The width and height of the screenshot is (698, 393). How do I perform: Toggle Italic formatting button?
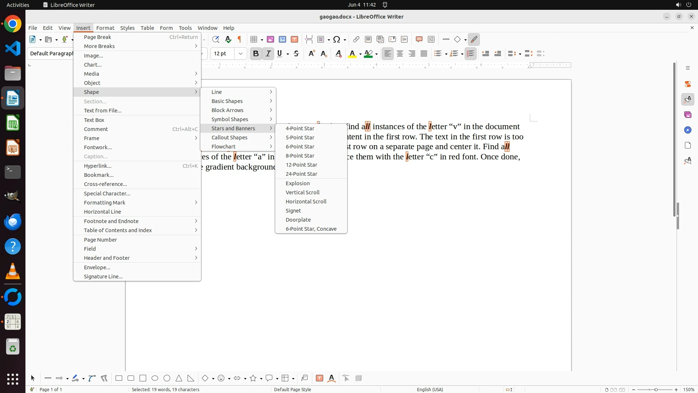click(268, 53)
